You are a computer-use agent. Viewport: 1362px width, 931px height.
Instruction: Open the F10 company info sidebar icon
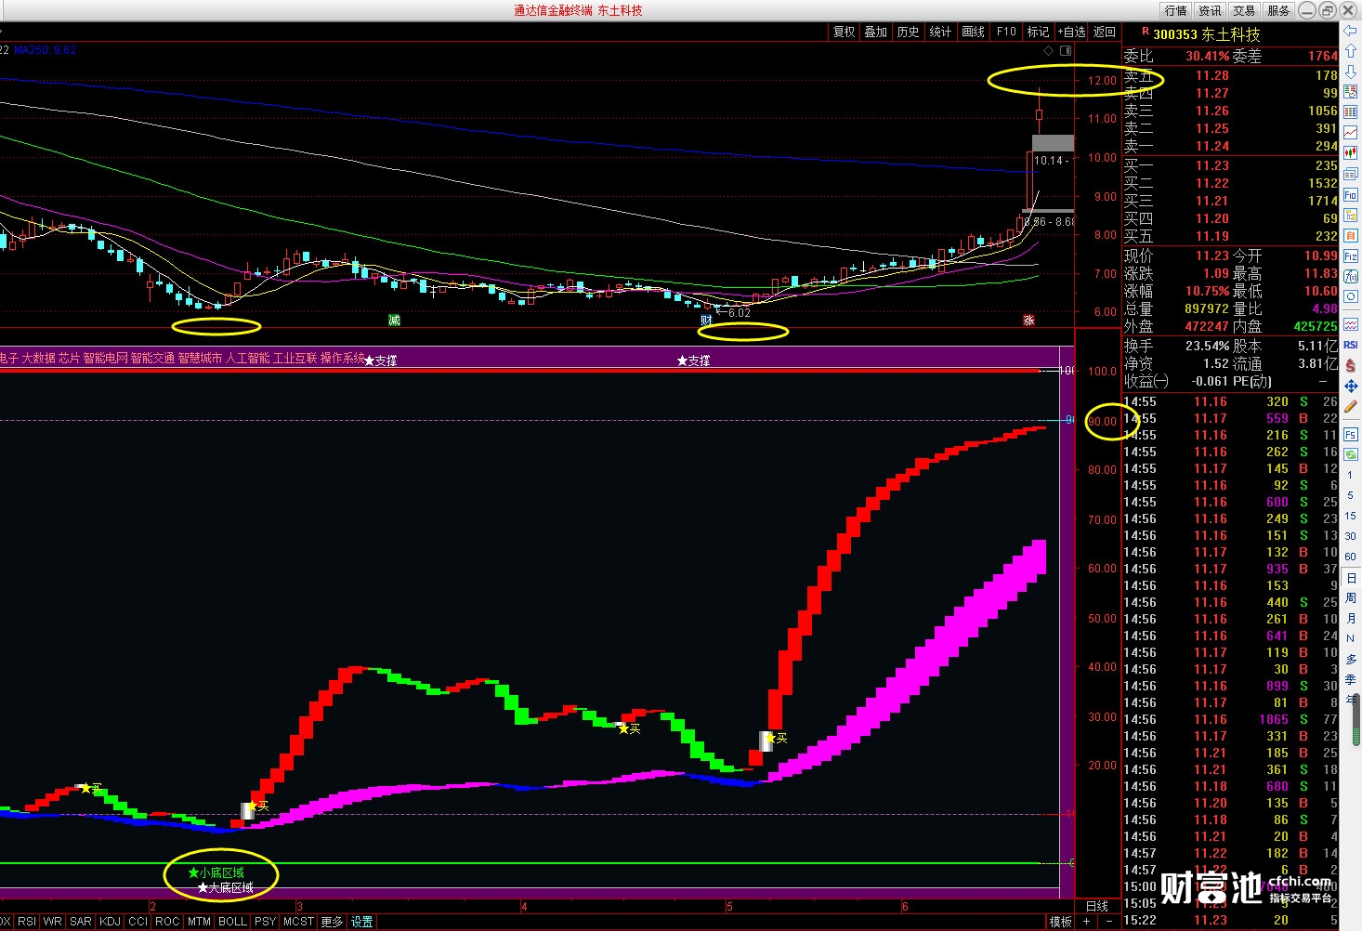(x=1350, y=193)
